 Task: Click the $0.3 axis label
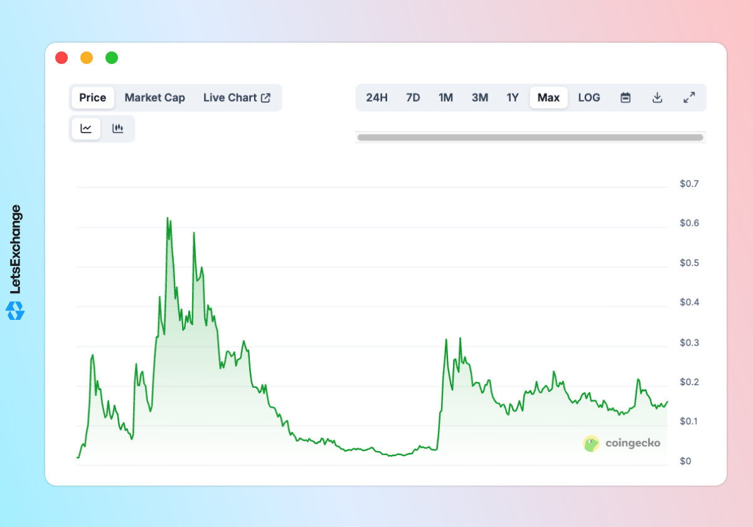click(x=689, y=343)
